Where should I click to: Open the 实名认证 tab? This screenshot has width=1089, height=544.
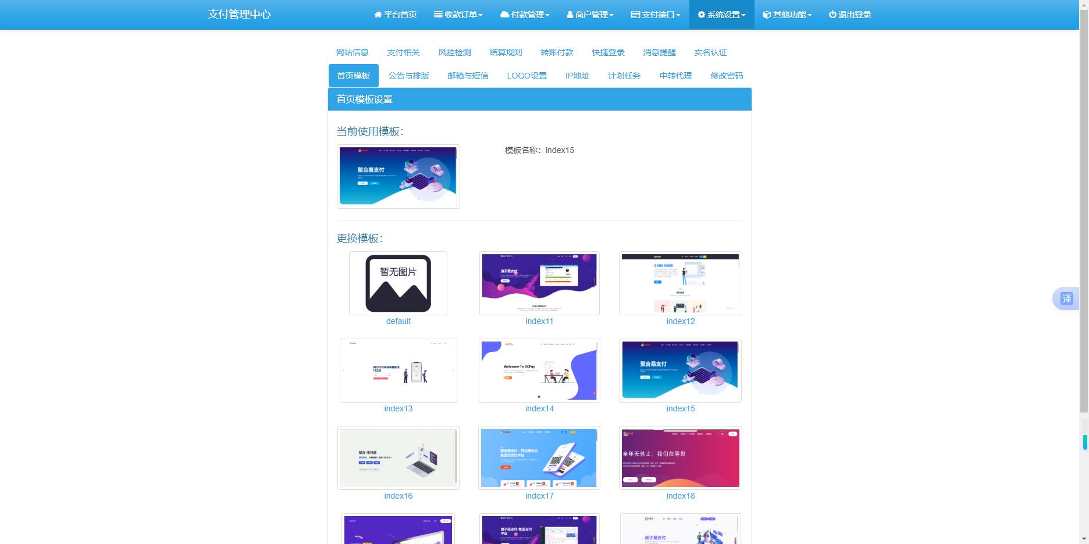711,52
